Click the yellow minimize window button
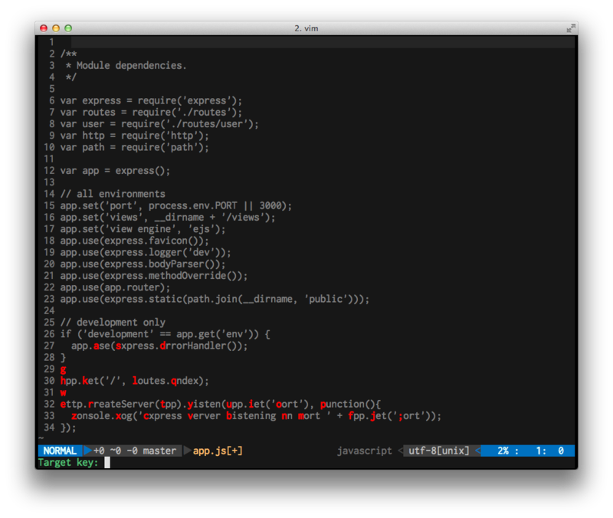Screen dimensions: 613x518 point(56,28)
